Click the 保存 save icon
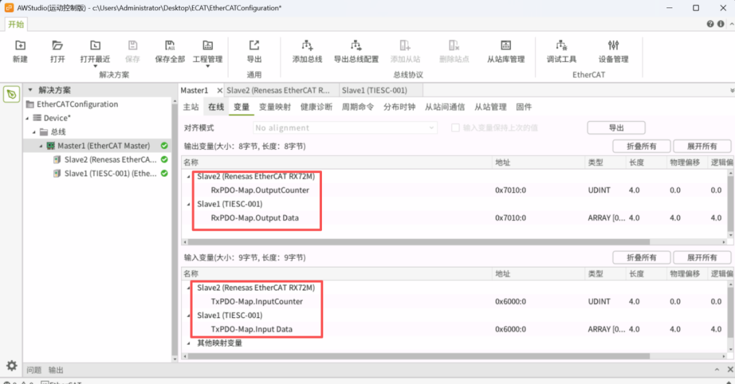The width and height of the screenshot is (735, 384). click(133, 46)
